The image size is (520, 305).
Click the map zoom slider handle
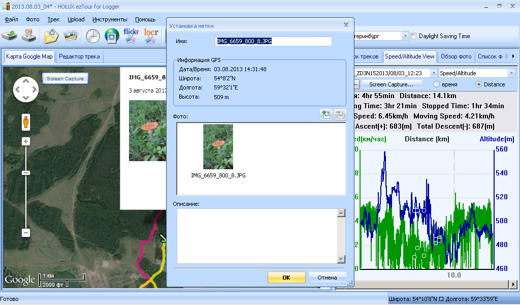point(25,173)
